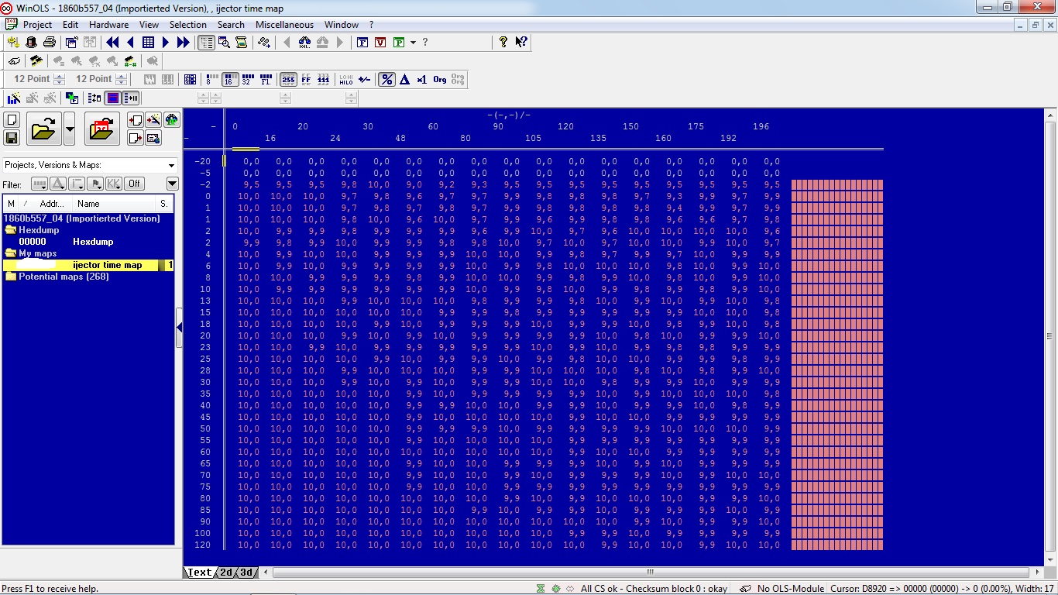Viewport: 1058px width, 595px height.
Task: Toggle the 16-bit data width mode
Action: 229,79
